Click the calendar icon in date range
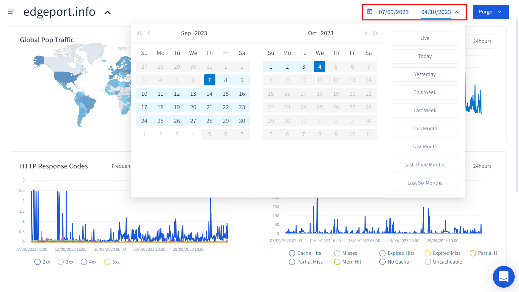 pyautogui.click(x=370, y=12)
